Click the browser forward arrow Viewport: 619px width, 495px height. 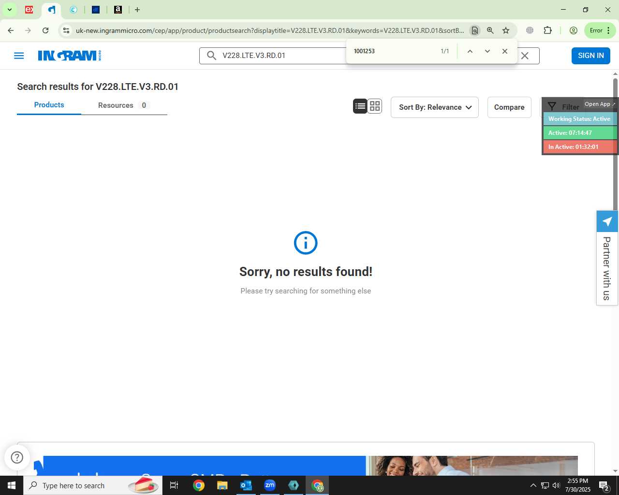(x=28, y=30)
